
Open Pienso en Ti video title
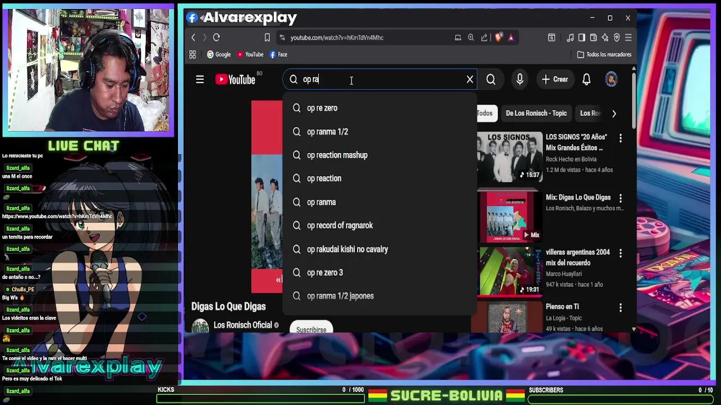tap(562, 307)
